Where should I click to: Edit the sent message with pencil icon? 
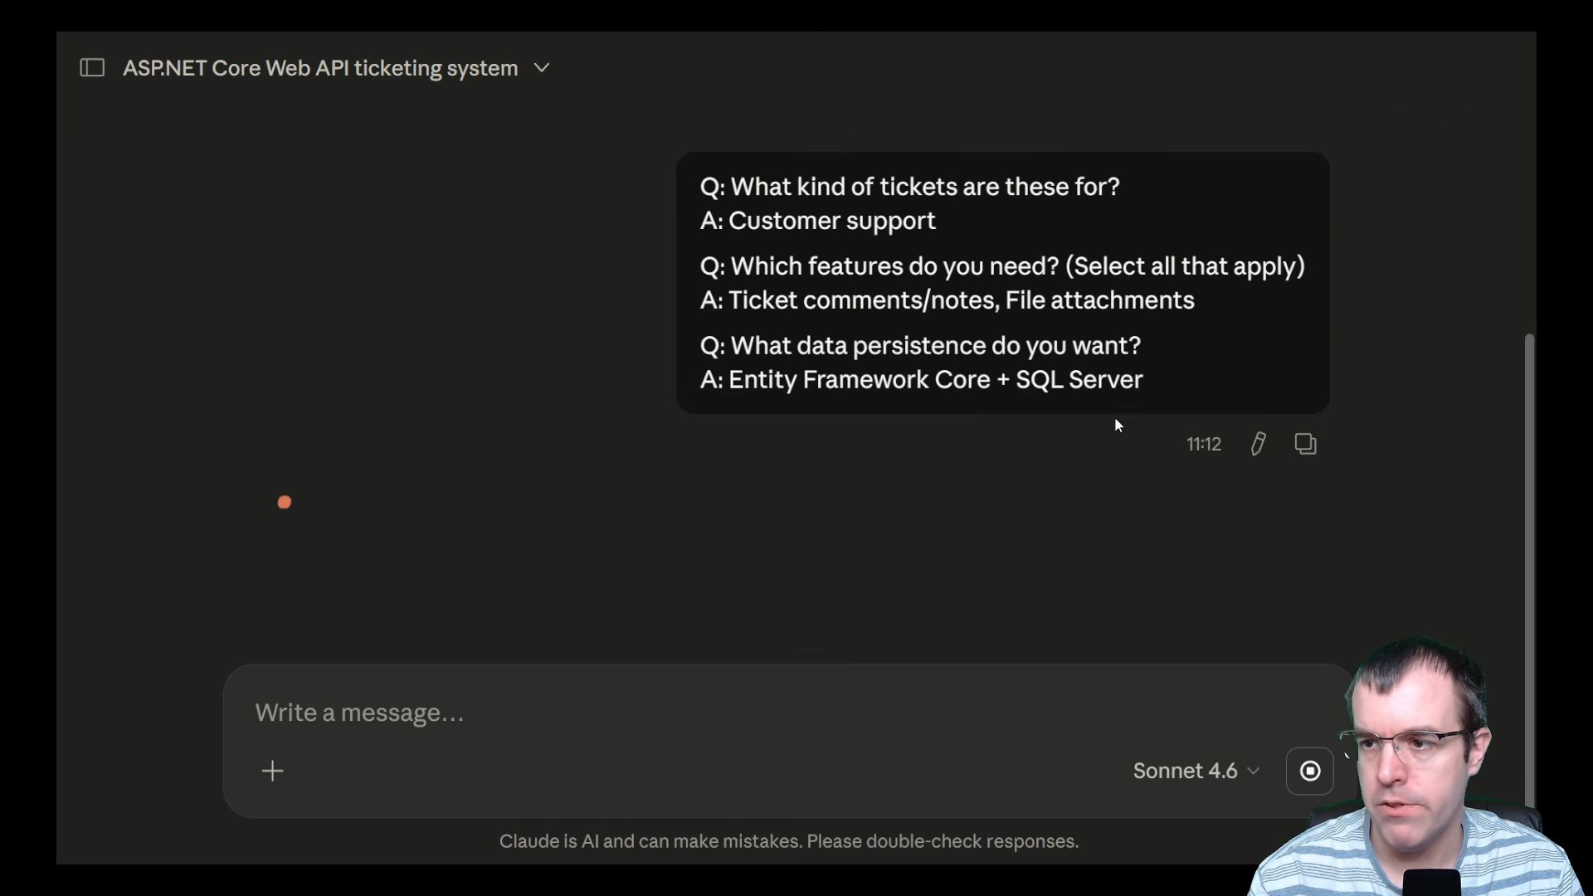click(1258, 444)
